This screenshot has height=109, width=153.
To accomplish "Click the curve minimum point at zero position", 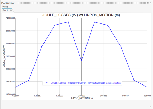I will (x=81, y=60).
